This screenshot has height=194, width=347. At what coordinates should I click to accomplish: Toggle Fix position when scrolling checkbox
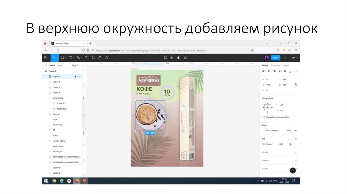click(264, 117)
